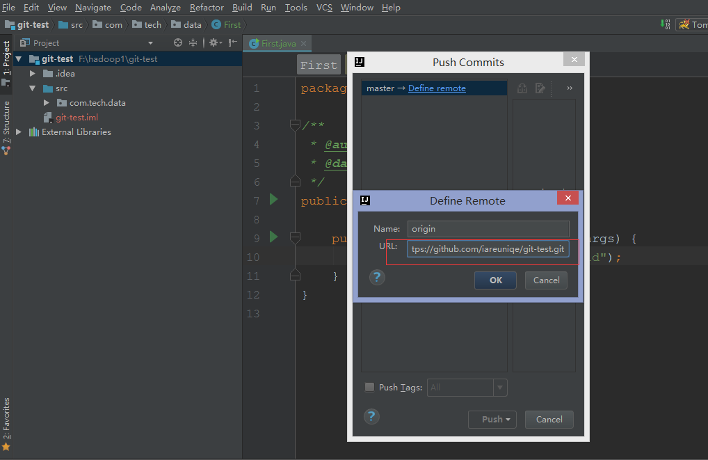The height and width of the screenshot is (460, 708).
Task: Click tech breadcrumb in navigation bar
Action: [x=147, y=25]
